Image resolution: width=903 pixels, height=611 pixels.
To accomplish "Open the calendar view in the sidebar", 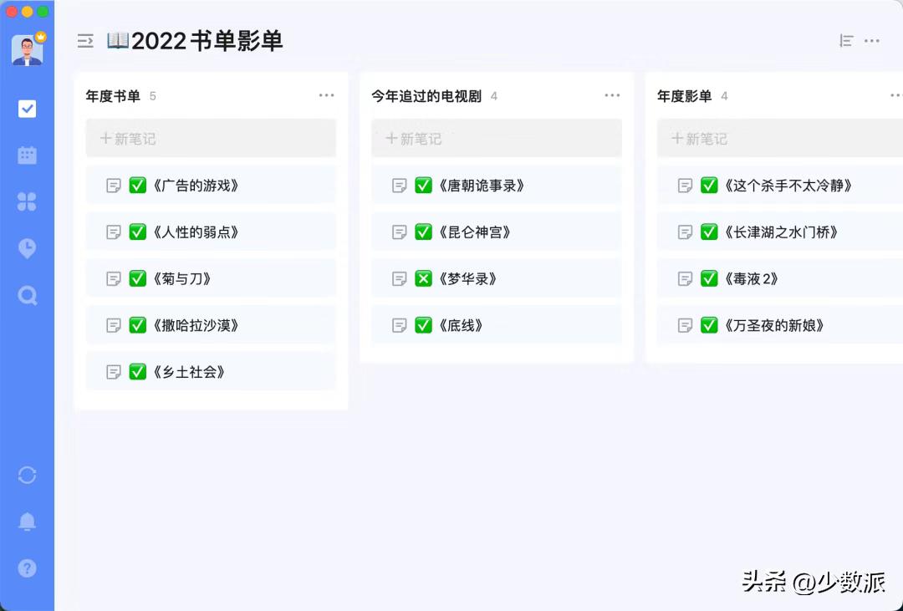I will tap(28, 155).
